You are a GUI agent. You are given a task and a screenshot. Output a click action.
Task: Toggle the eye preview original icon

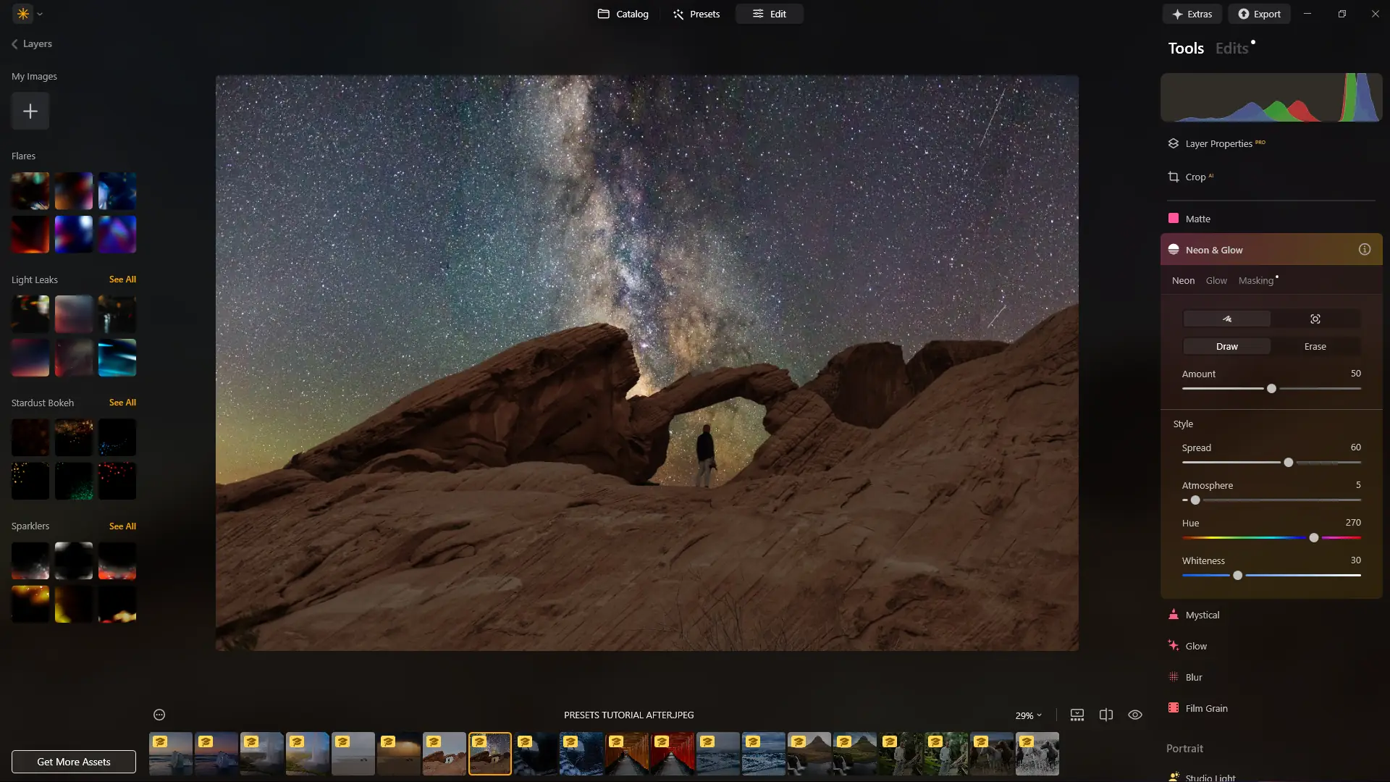click(1134, 715)
